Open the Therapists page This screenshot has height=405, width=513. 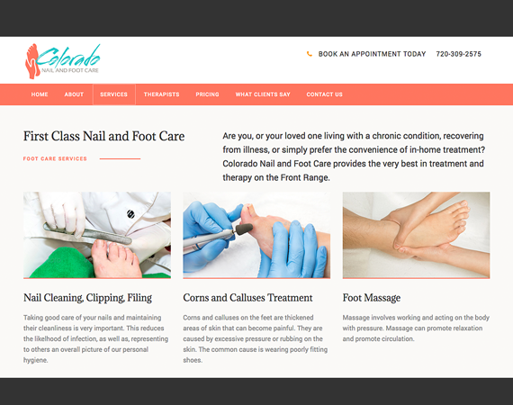162,94
